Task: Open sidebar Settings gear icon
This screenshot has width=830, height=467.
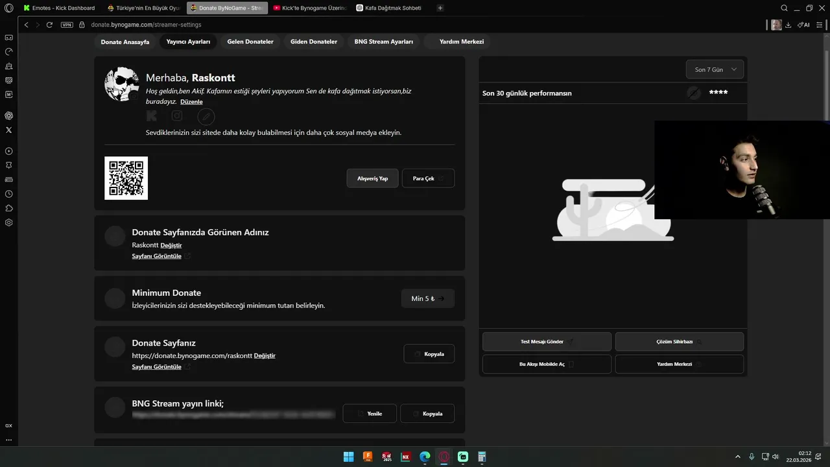Action: 8,222
